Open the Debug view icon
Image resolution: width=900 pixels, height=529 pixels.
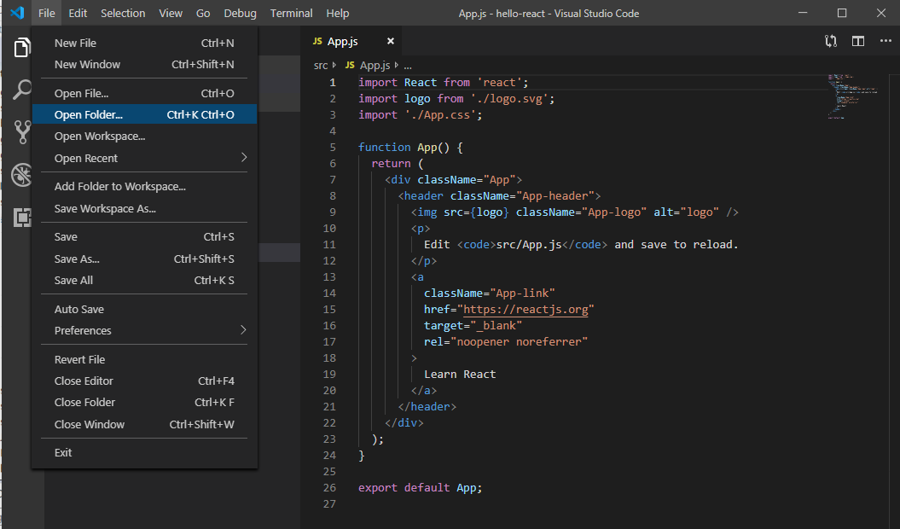(22, 175)
